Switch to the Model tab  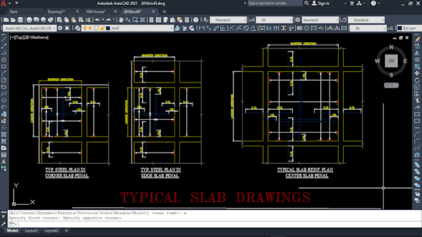(12, 231)
